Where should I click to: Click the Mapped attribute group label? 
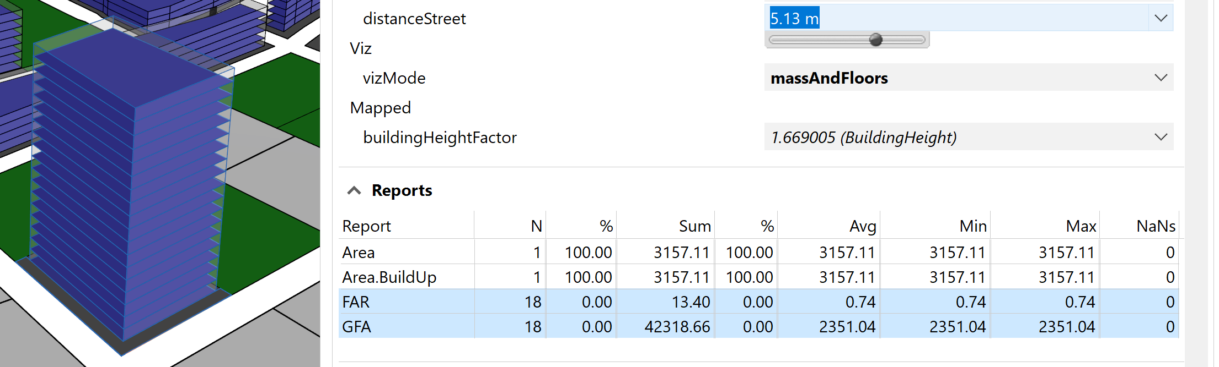click(380, 108)
